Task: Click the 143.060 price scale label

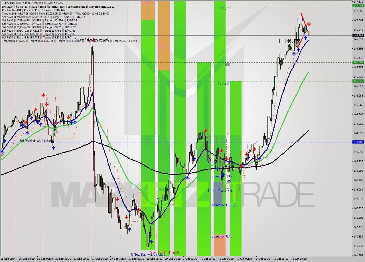Action: coord(358,190)
